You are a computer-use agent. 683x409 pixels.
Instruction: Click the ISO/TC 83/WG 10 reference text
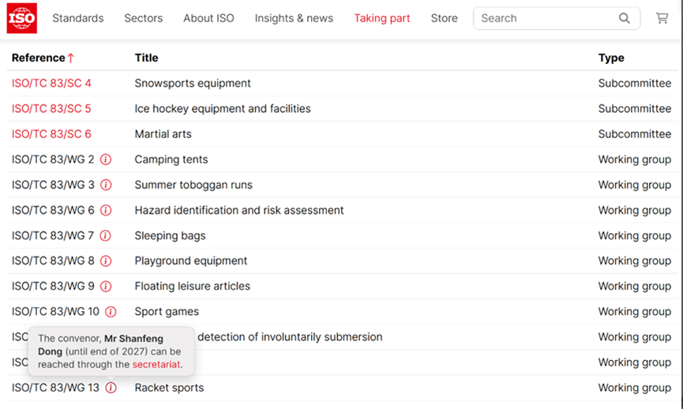click(55, 312)
